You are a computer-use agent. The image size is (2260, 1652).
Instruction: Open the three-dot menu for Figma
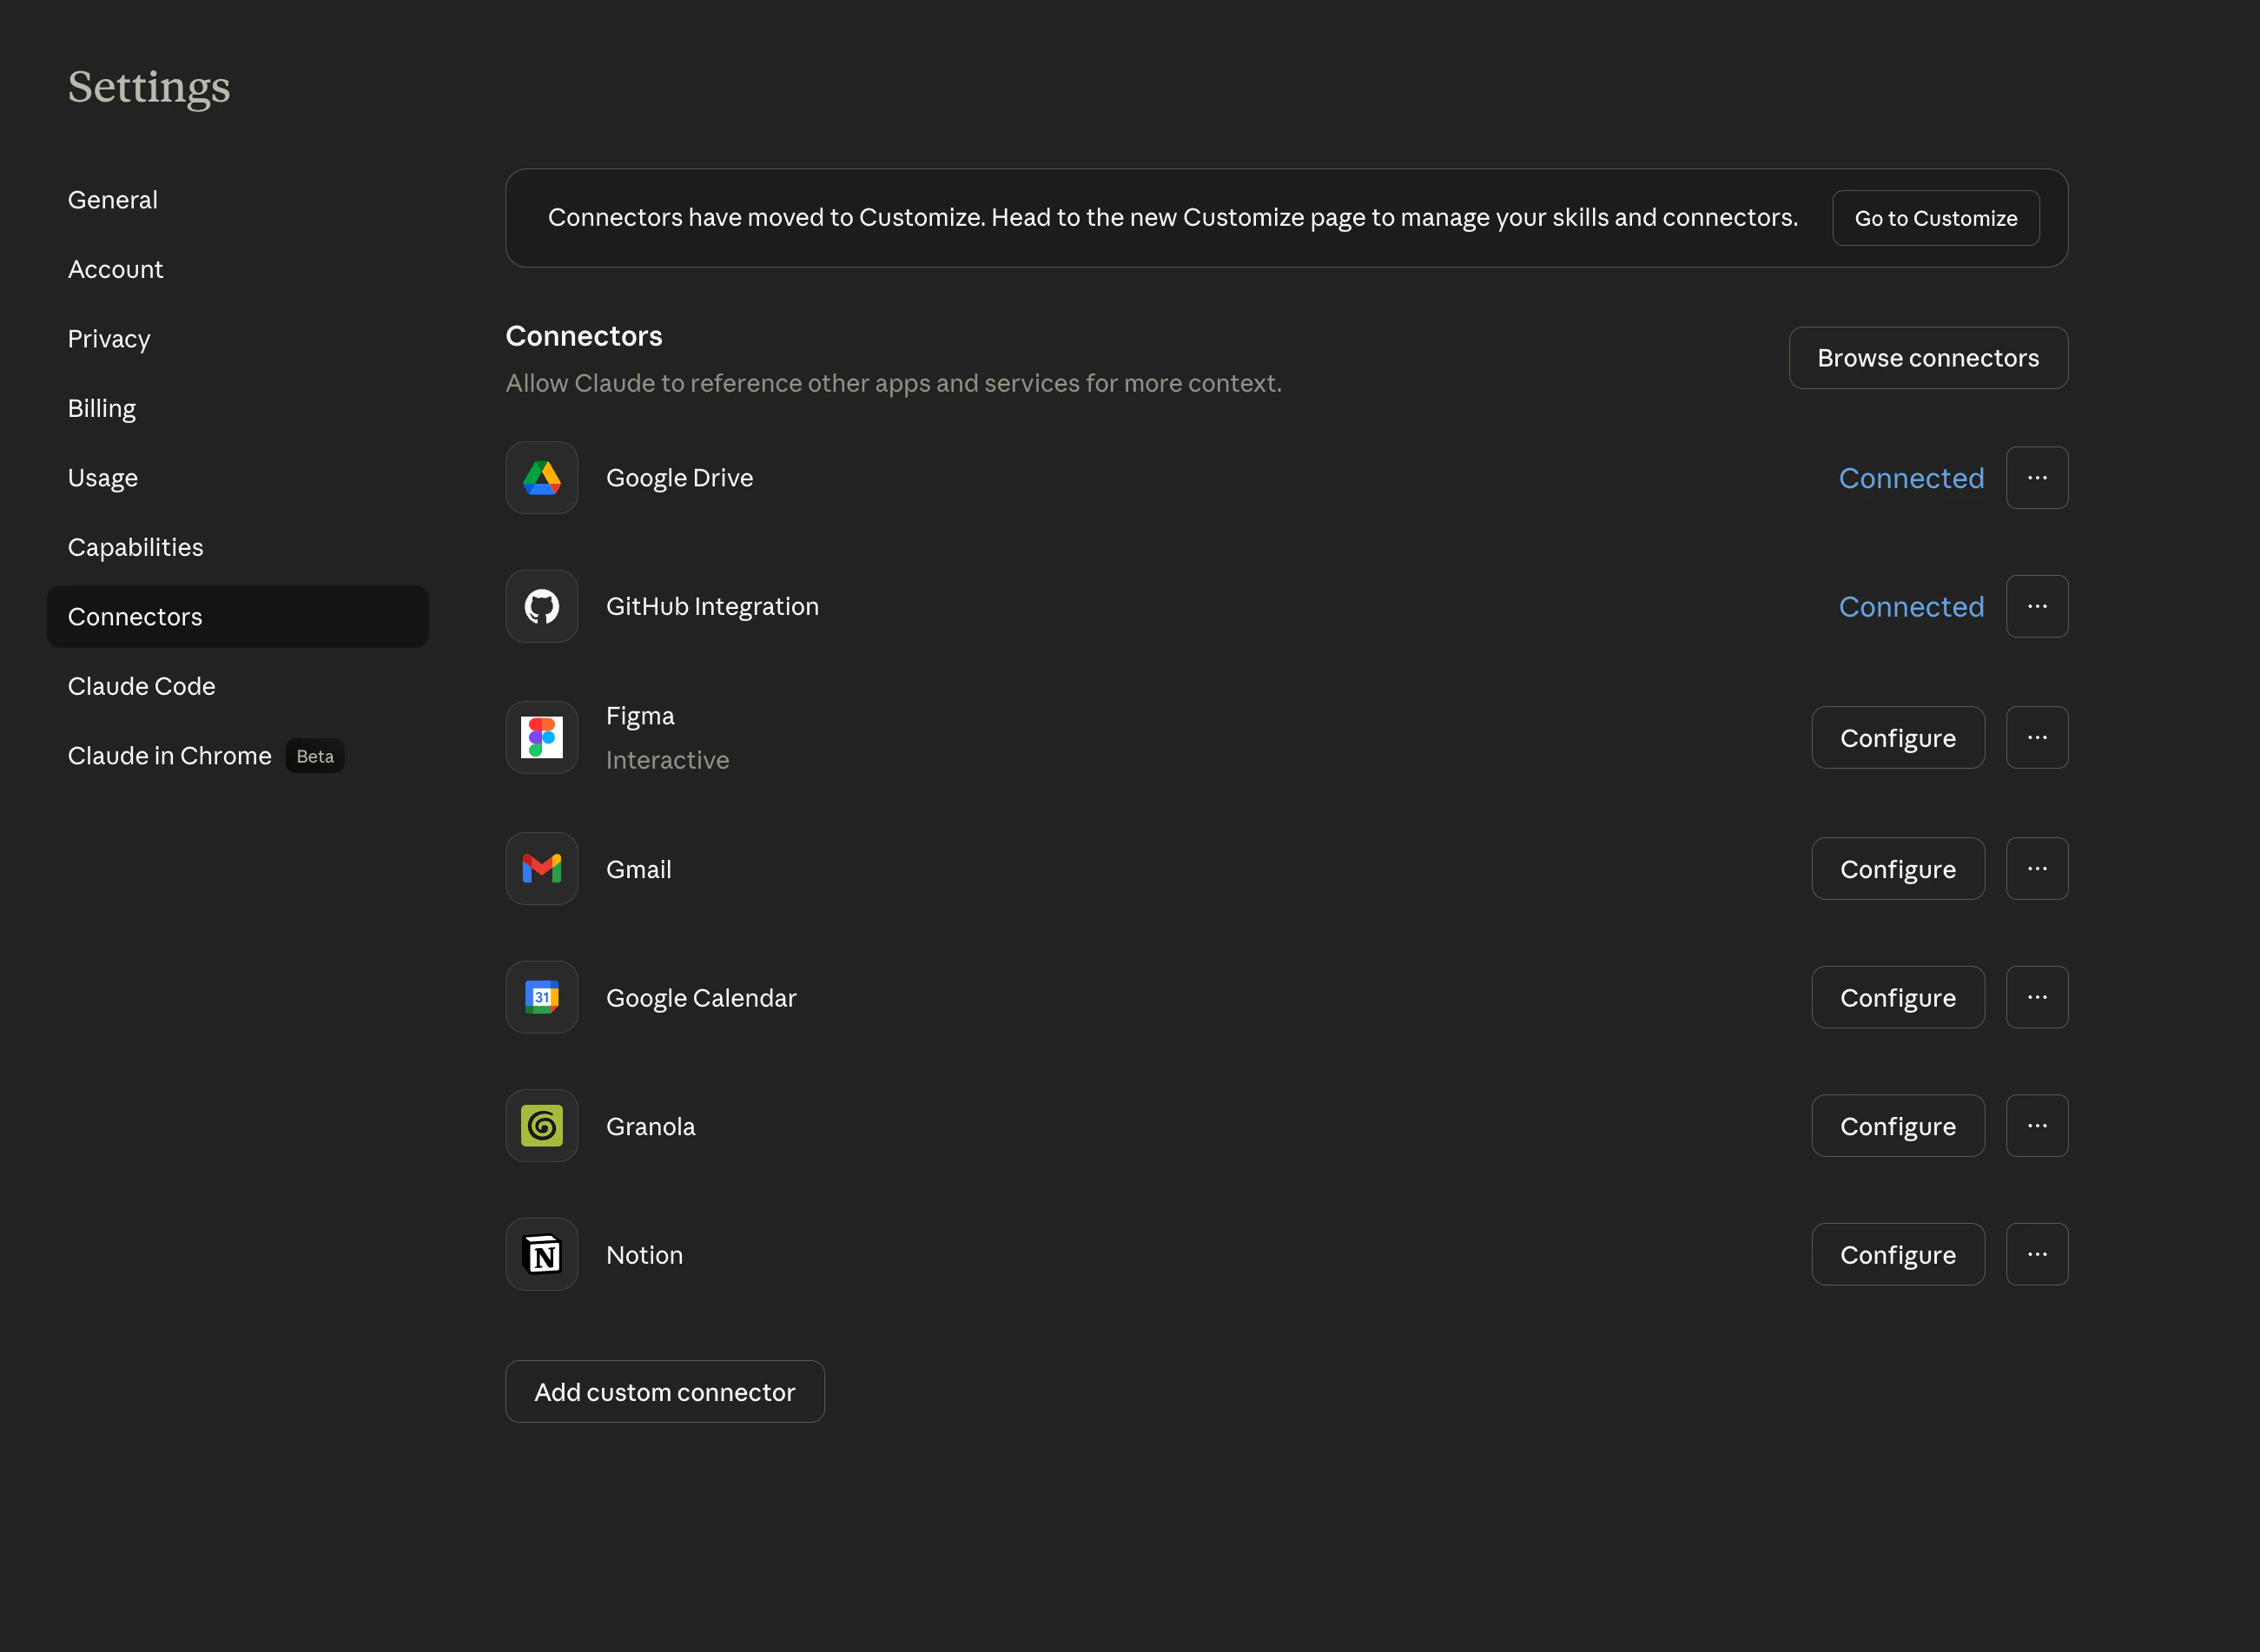(2037, 737)
